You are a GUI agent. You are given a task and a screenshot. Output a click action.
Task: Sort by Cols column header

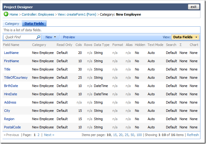pyautogui.click(x=79, y=45)
